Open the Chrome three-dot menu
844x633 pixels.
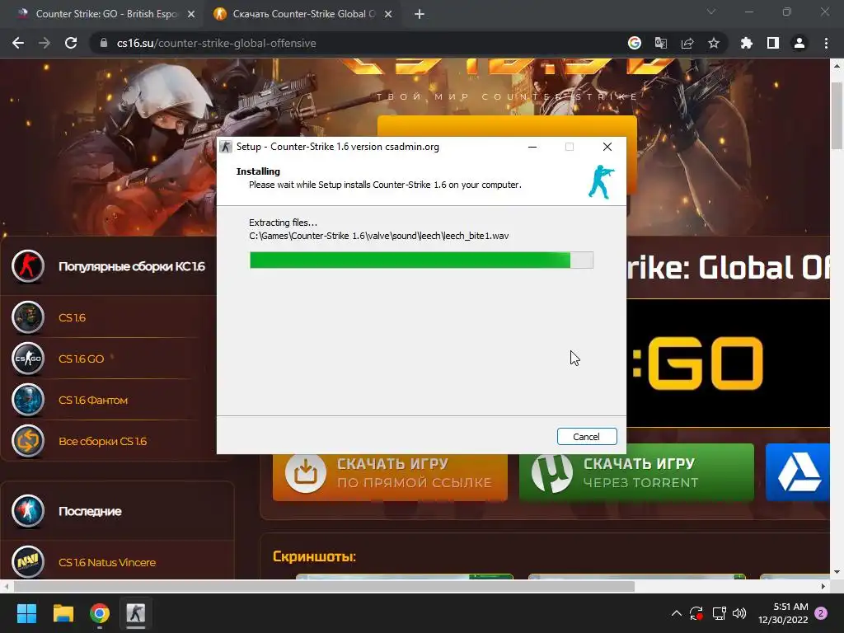pos(826,43)
